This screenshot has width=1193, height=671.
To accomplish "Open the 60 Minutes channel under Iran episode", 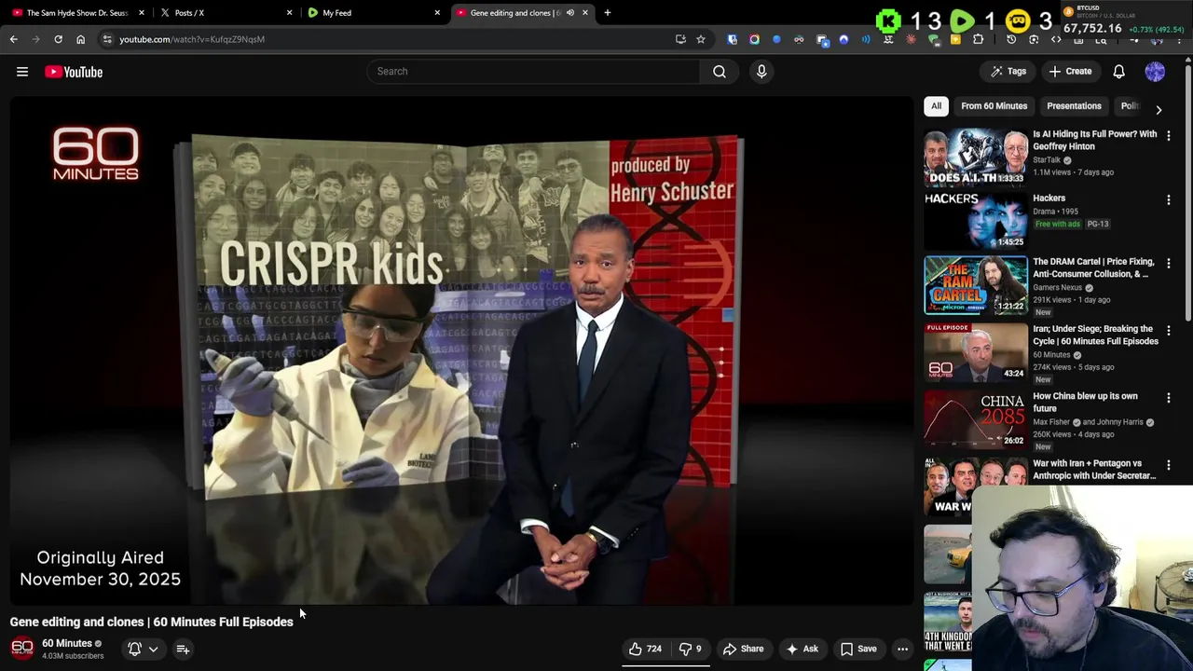I will click(1051, 355).
